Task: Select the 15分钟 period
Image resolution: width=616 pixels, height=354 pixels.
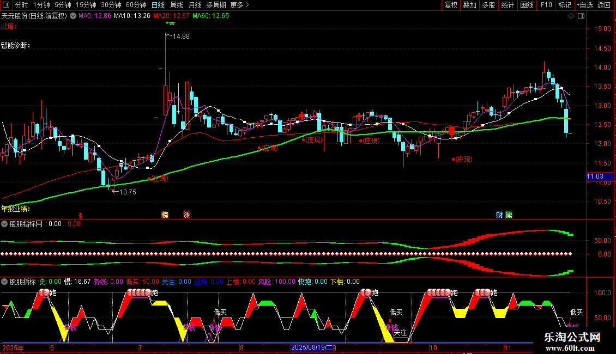Action: (x=86, y=5)
